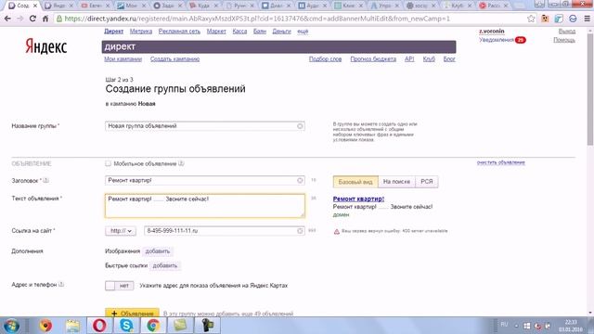Expand the ещё menu in top navigation
Screen dimensions: 594x334
(303, 32)
